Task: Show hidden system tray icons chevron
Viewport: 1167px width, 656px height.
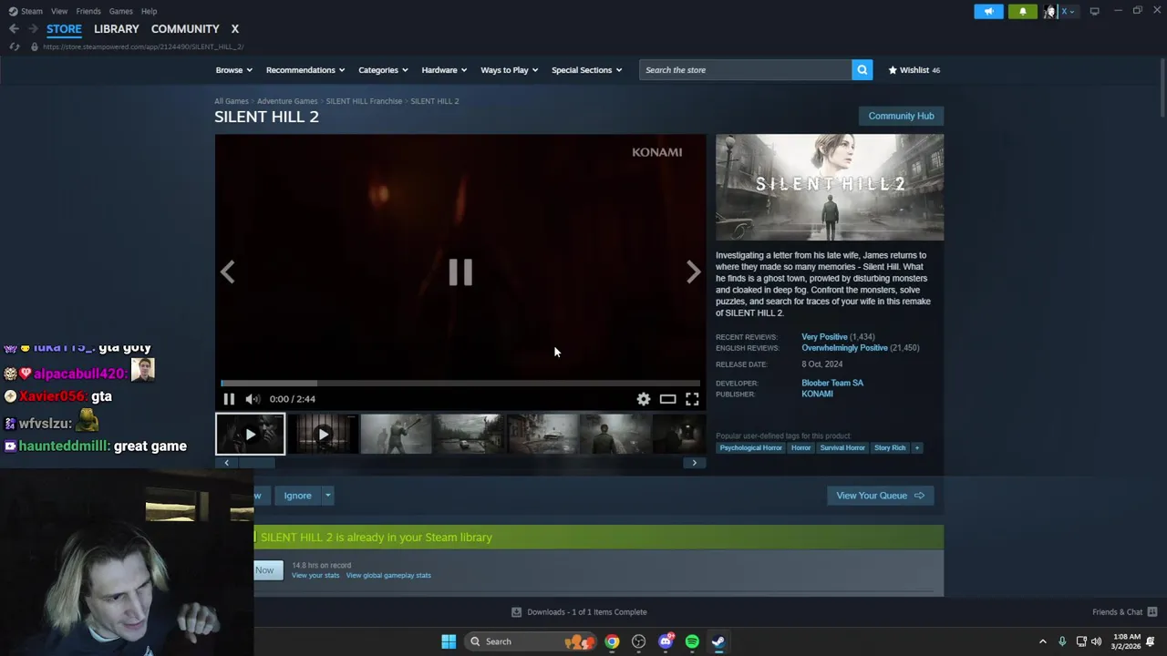Action: click(1042, 641)
